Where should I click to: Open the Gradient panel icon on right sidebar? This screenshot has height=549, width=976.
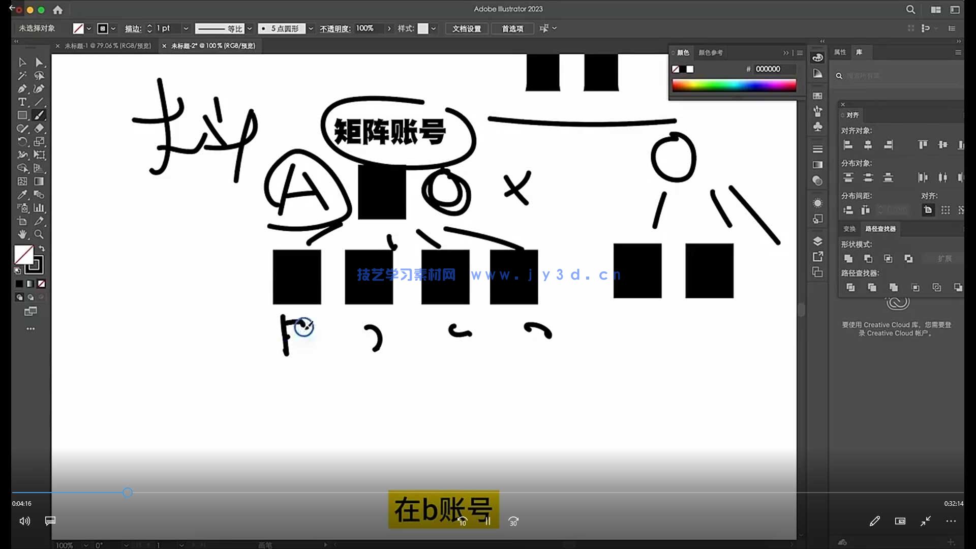click(x=817, y=165)
